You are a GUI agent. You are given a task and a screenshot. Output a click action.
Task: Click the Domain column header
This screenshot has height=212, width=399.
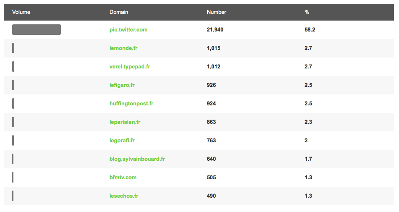point(119,12)
